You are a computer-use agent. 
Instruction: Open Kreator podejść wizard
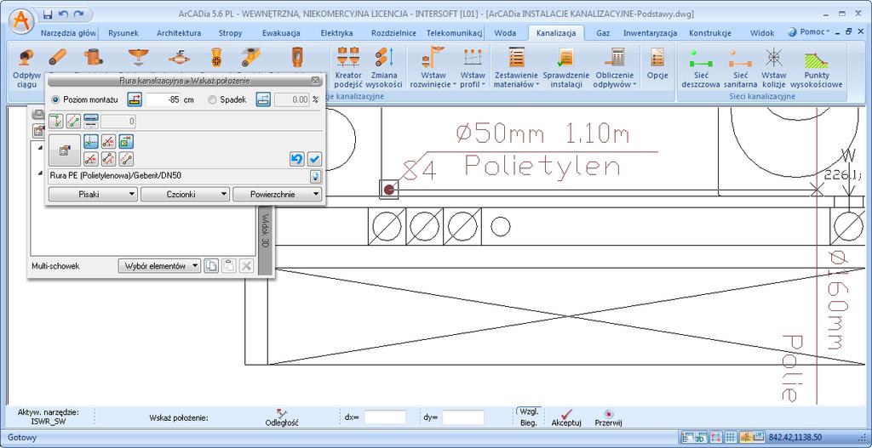(x=348, y=68)
